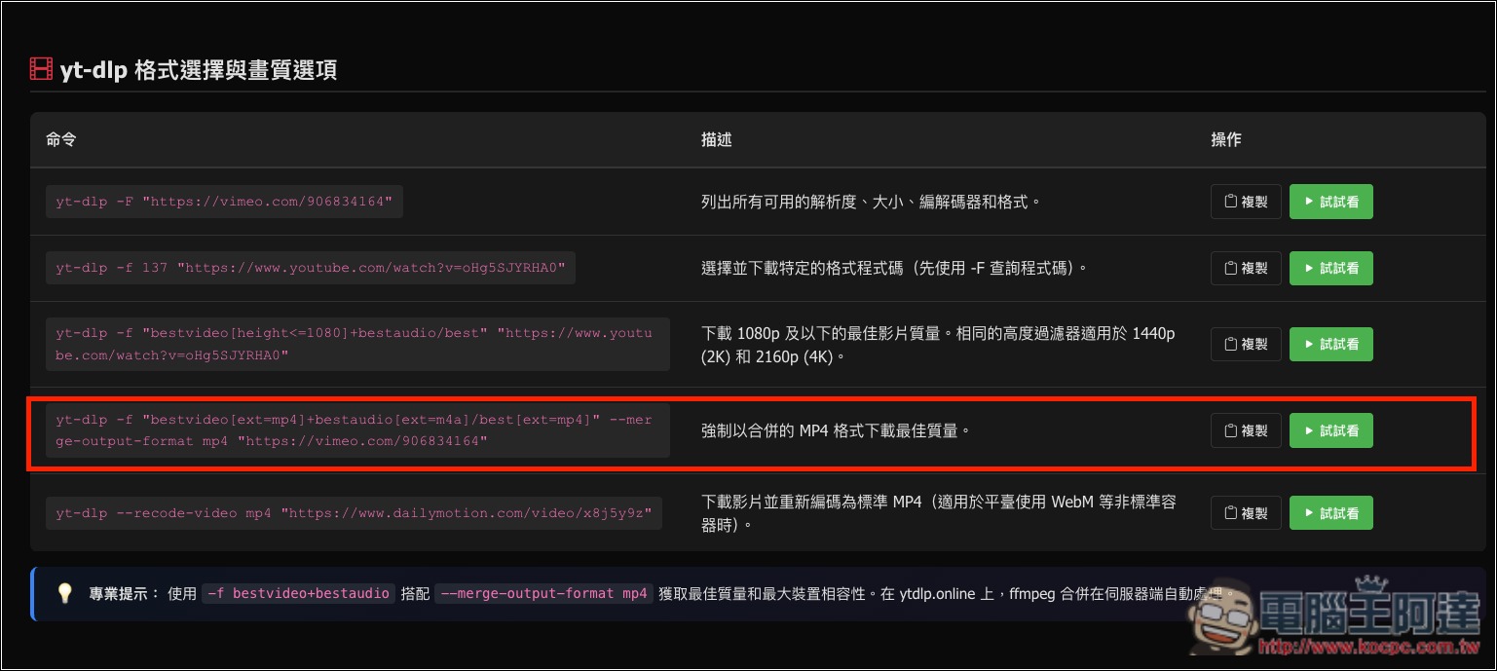Try the merge-output-format mp4 vimeo command
1497x671 pixels.
tap(1330, 430)
